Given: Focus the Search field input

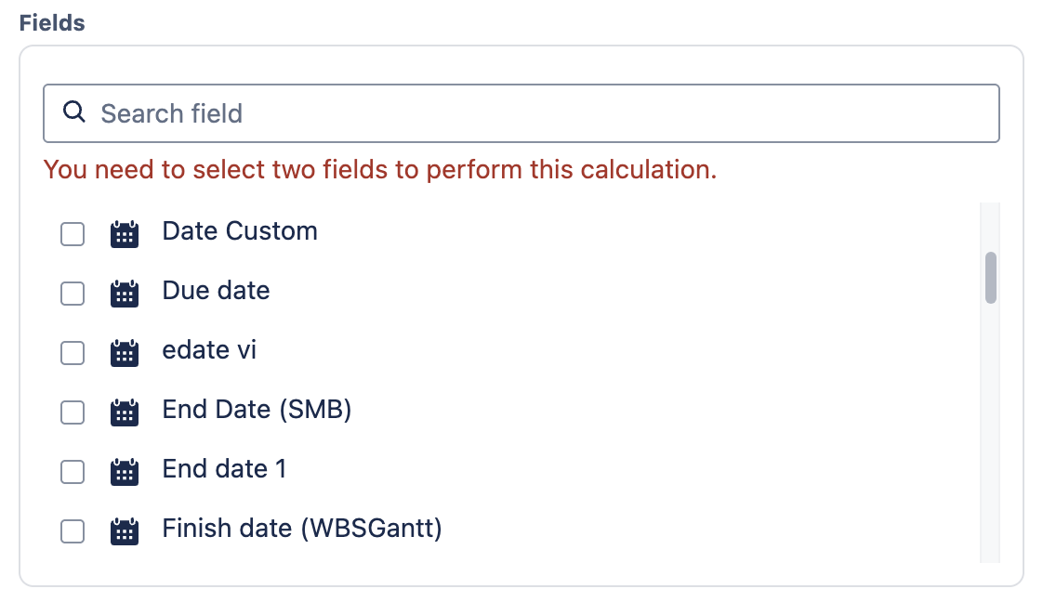Looking at the screenshot, I should [539, 113].
